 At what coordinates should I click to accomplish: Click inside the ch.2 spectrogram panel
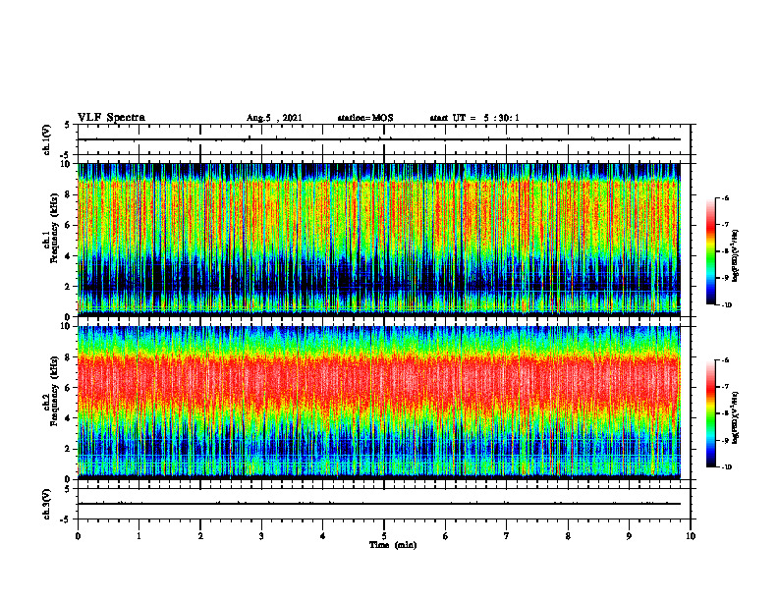[x=379, y=403]
